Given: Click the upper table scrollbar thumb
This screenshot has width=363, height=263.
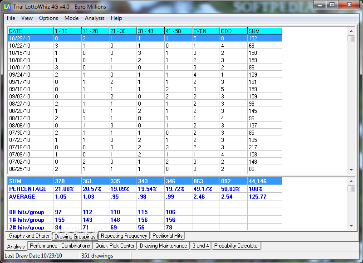Looking at the screenshot, I should 351,39.
